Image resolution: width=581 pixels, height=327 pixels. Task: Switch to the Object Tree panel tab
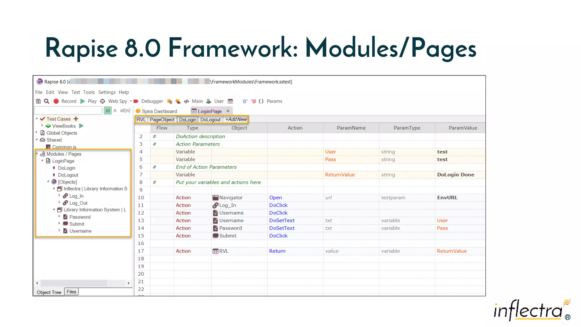click(49, 292)
